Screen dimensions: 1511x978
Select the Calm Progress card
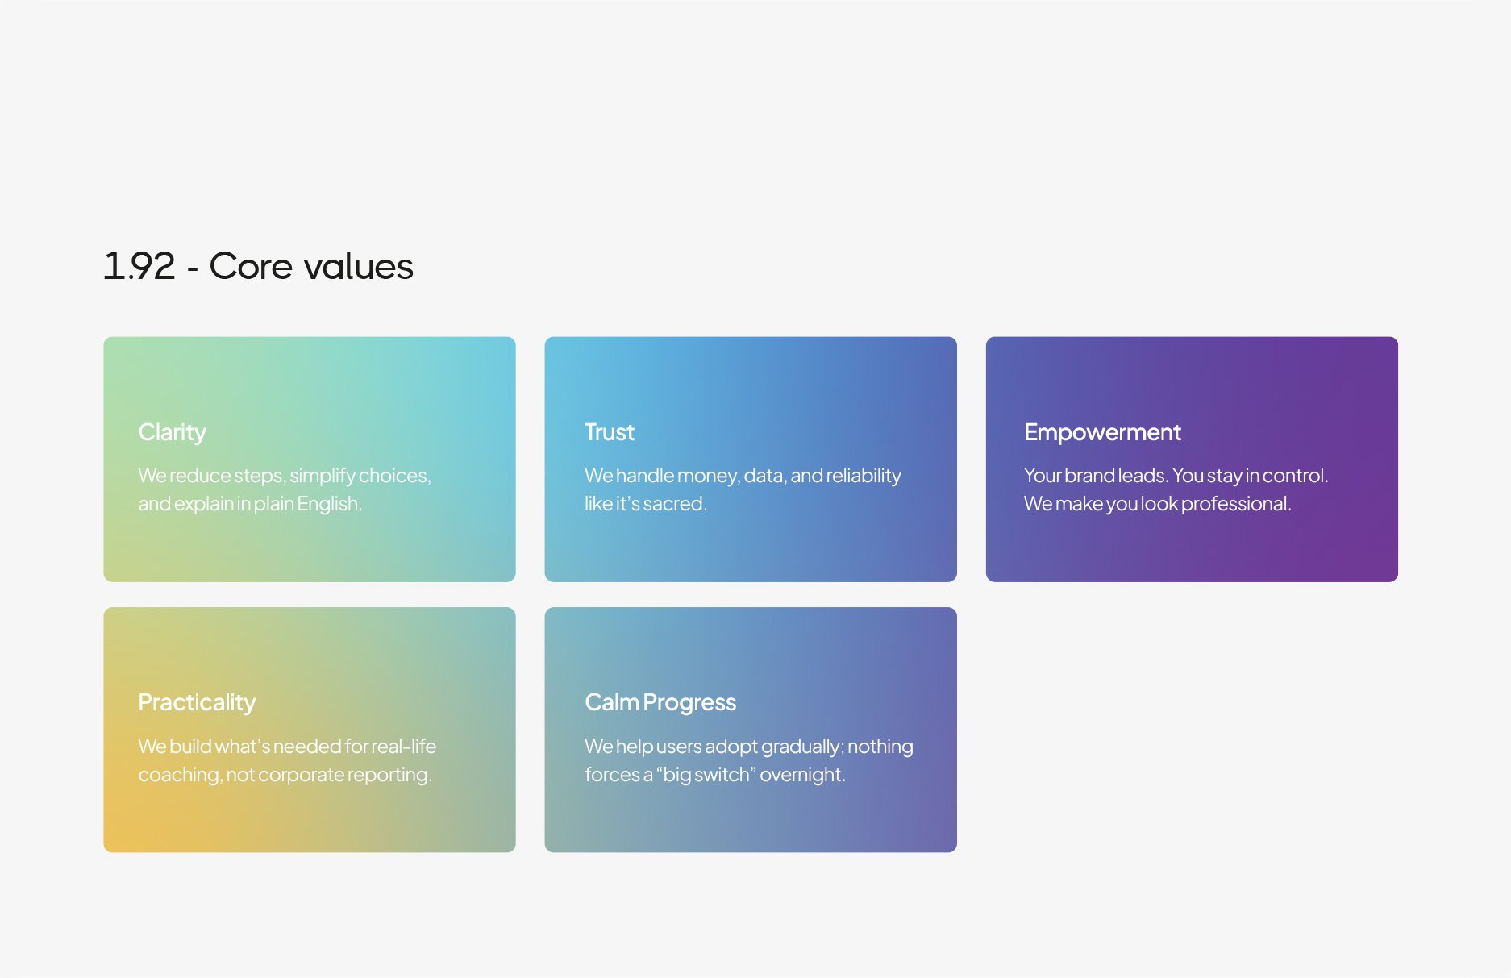[751, 730]
